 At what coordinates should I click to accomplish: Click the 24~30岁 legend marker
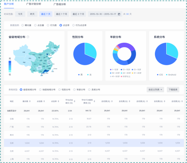pos(121,73)
